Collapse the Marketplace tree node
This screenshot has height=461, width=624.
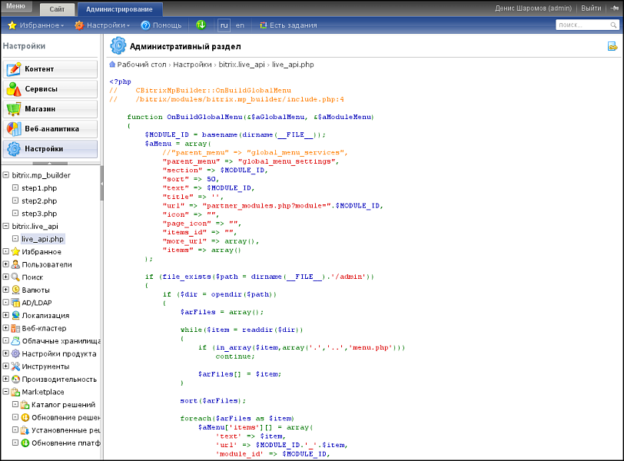point(6,392)
